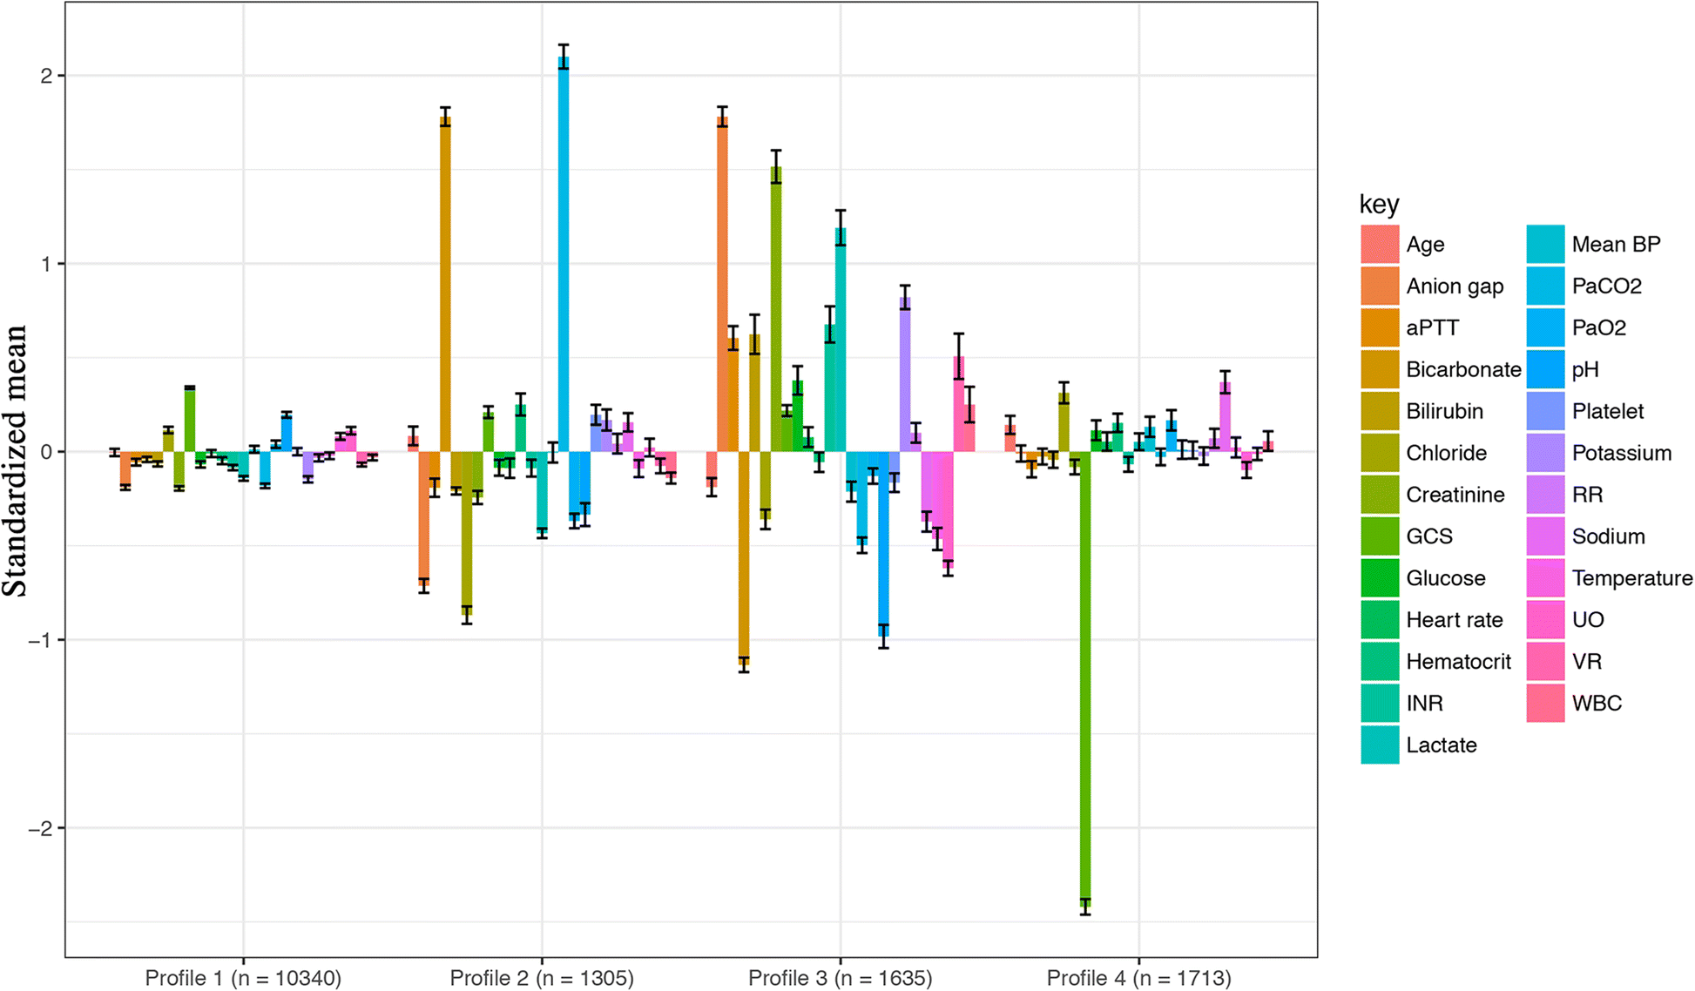Viewport: 1695px width, 991px height.
Task: Click the y-axis tick label '−2'
Action: tap(41, 828)
